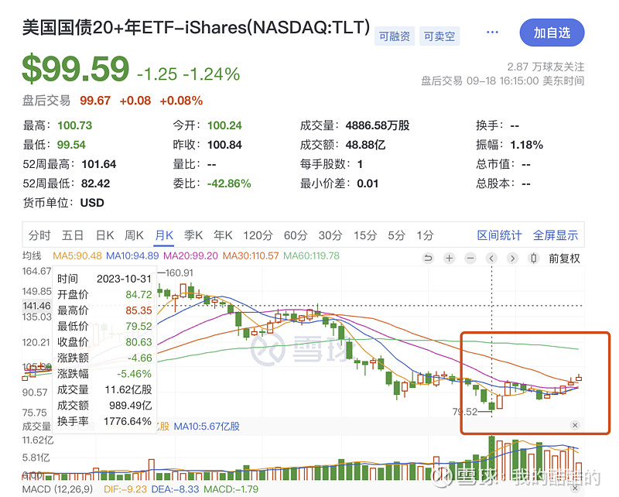
Task: Click the 最低 value 99.54
Action: [71, 145]
